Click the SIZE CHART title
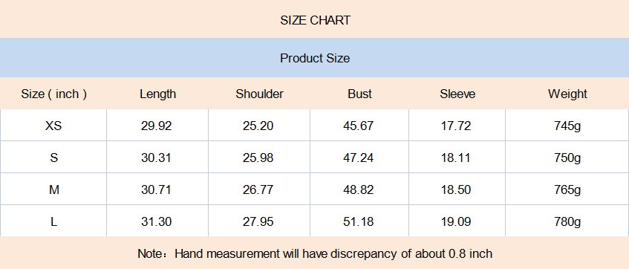Screen dimensions: 629x269 pyautogui.click(x=315, y=20)
